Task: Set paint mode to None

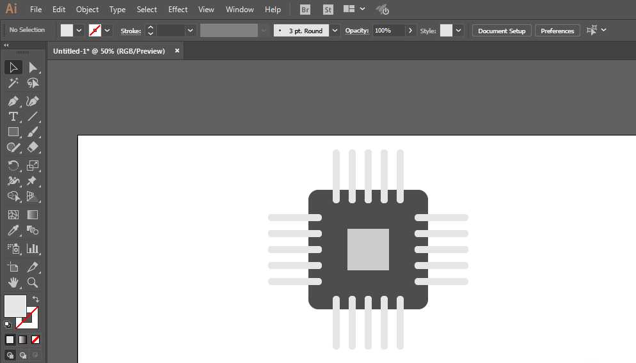Action: [36, 339]
